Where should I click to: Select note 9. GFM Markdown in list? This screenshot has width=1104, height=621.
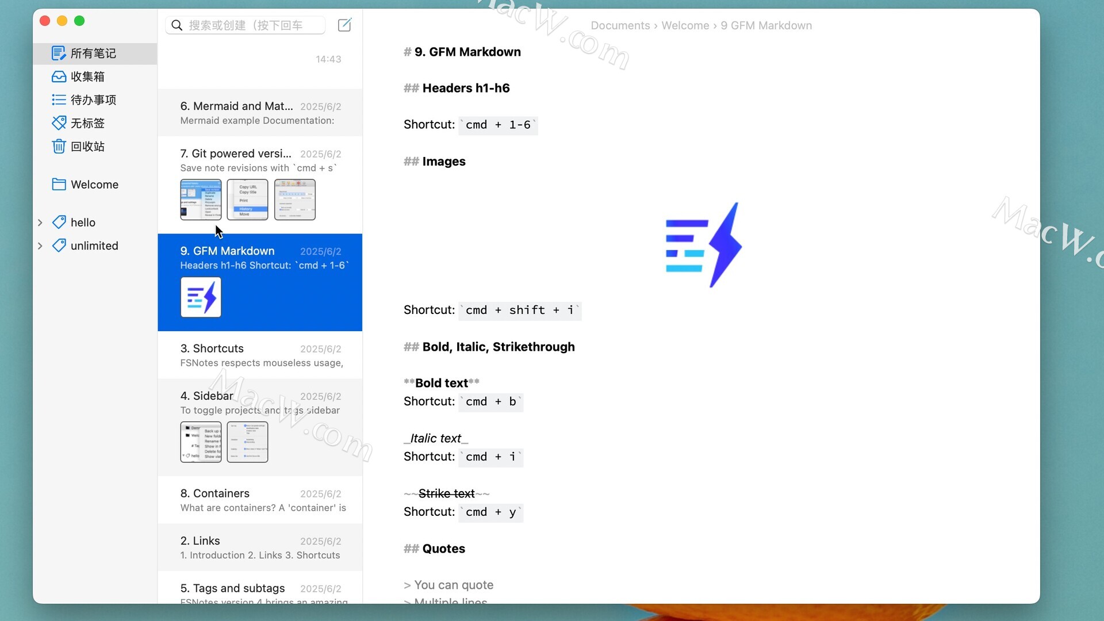point(260,282)
